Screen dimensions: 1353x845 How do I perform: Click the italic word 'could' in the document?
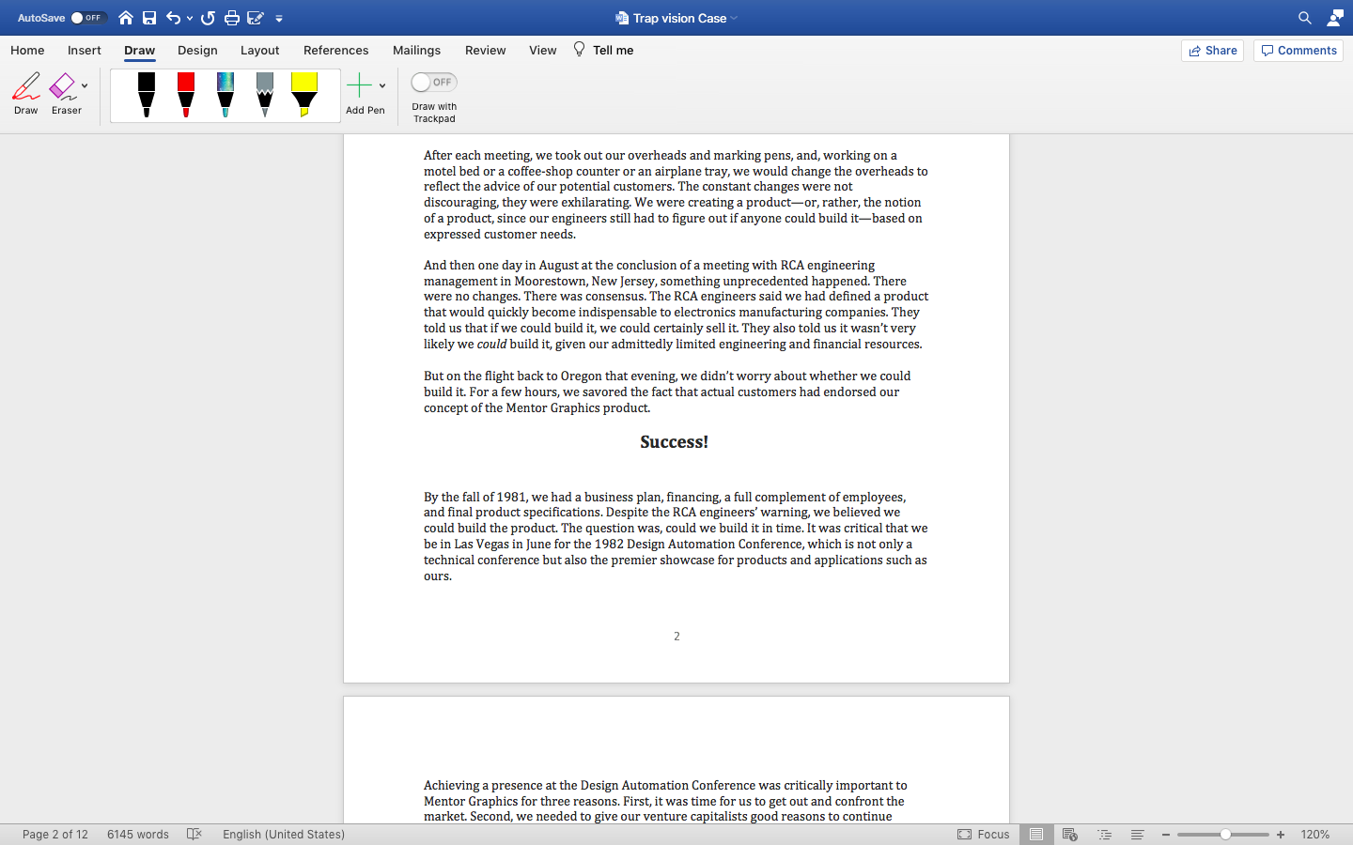pos(491,345)
